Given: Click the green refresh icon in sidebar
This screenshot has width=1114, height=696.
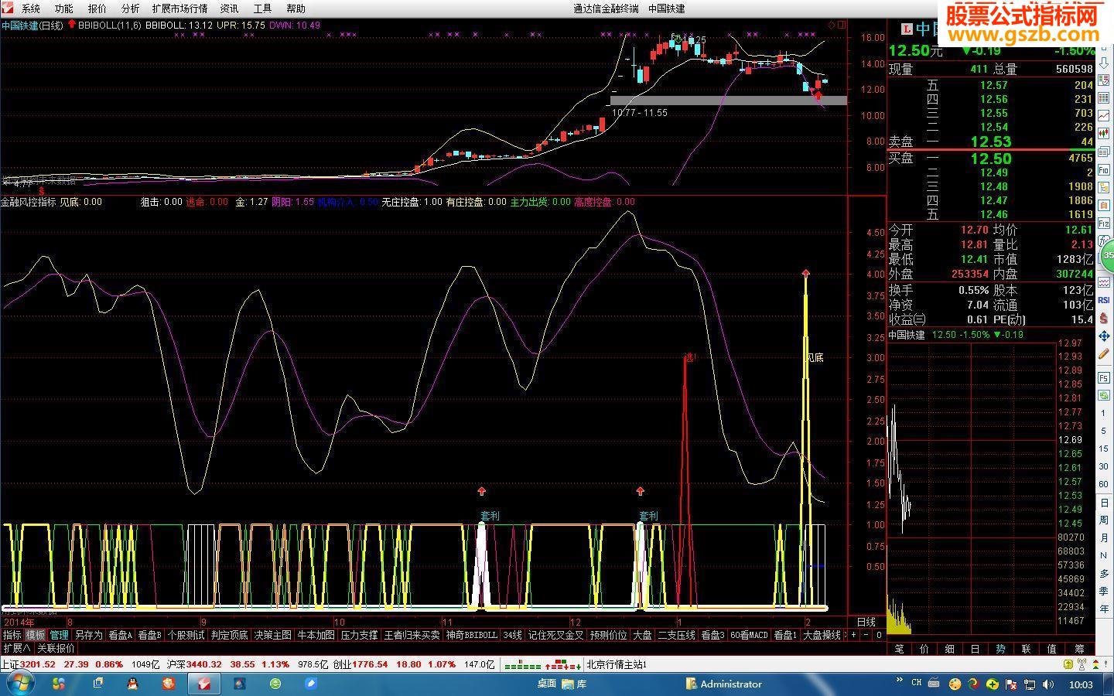Looking at the screenshot, I should coord(1104,394).
